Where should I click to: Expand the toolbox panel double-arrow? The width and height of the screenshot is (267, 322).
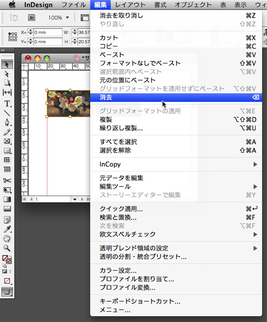pyautogui.click(x=3, y=50)
